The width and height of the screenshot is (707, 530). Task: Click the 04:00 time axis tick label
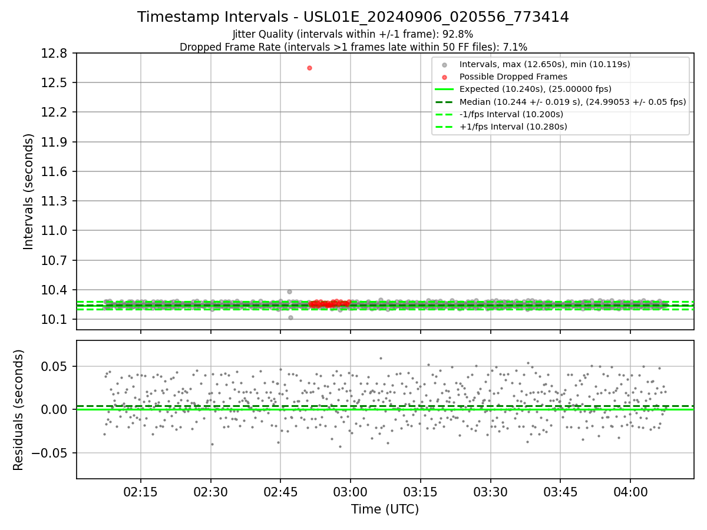click(630, 491)
